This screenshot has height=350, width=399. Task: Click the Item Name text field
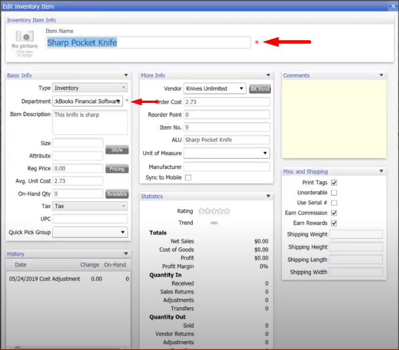(x=148, y=42)
